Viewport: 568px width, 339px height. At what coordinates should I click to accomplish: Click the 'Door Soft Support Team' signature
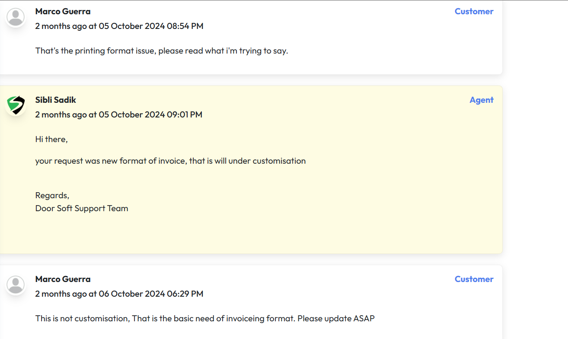tap(82, 209)
